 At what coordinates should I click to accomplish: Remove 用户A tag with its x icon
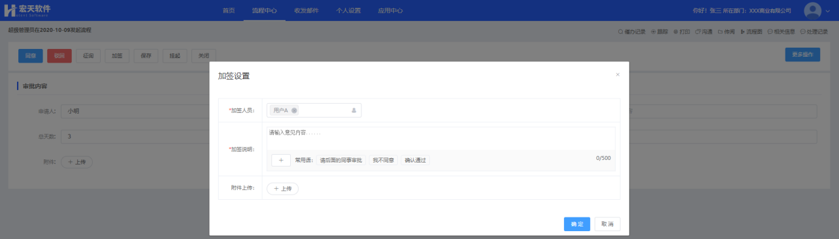click(x=294, y=110)
